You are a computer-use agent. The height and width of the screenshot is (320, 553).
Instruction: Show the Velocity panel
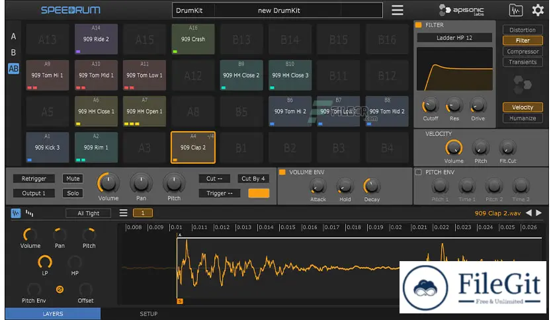tap(523, 107)
